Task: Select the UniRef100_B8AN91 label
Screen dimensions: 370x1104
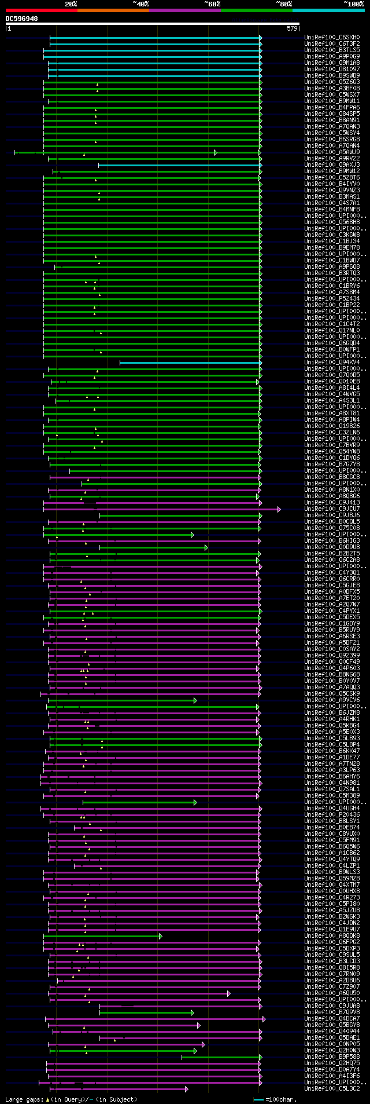Action: click(x=332, y=120)
